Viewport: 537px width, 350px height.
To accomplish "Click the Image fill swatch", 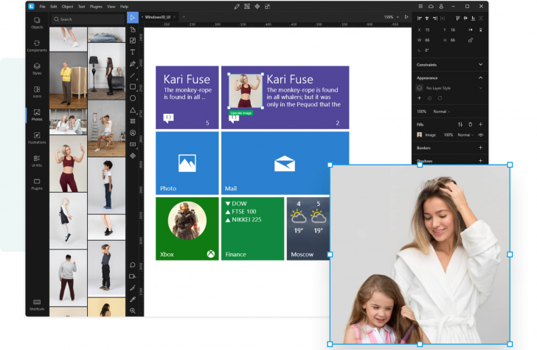I will click(x=419, y=135).
